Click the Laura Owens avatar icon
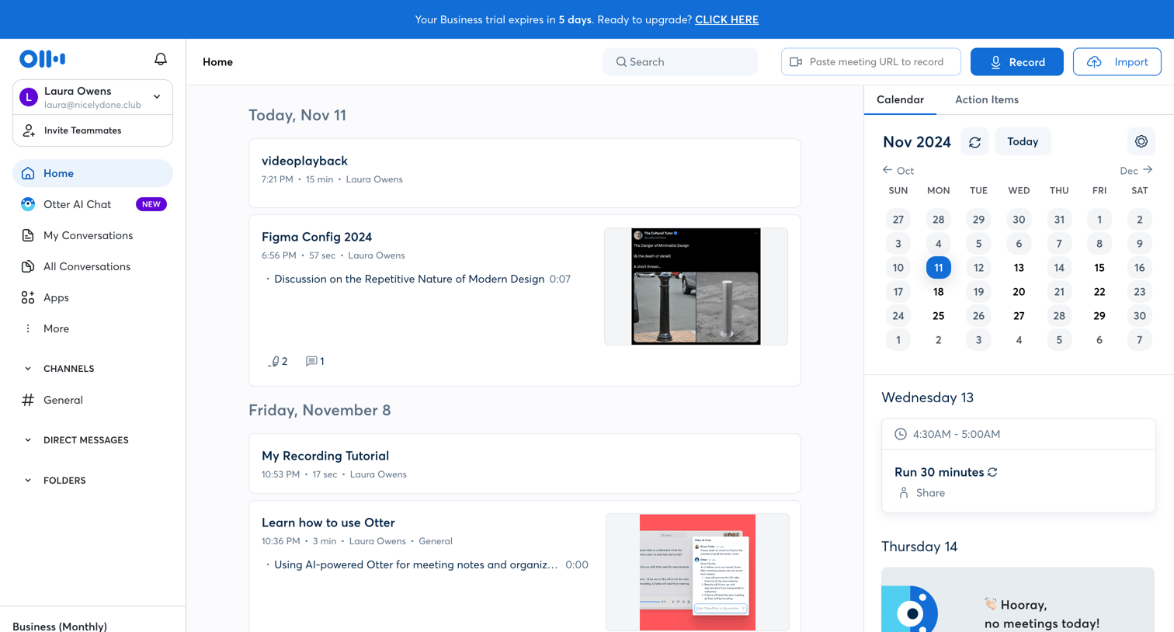Image resolution: width=1174 pixels, height=632 pixels. (29, 97)
